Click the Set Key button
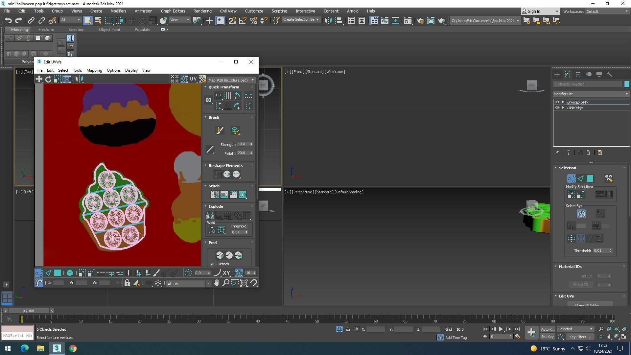631x355 pixels. click(547, 337)
